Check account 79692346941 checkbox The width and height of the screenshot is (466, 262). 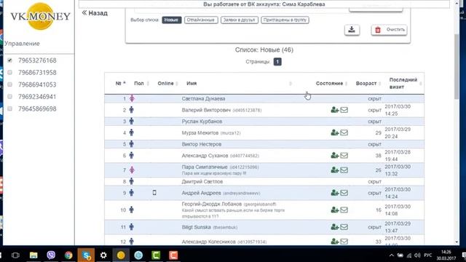point(9,97)
